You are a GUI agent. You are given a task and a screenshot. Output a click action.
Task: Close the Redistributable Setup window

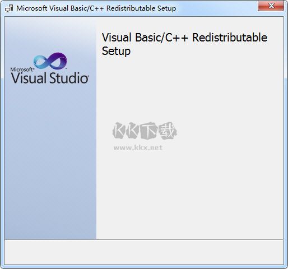point(271,6)
